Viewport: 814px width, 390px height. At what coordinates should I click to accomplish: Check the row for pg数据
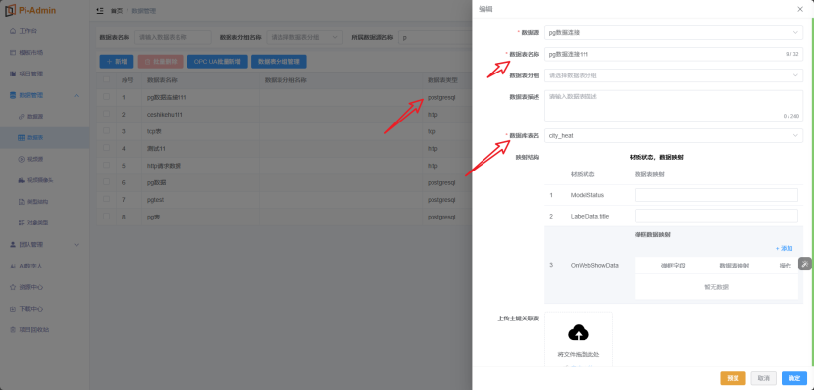tap(107, 182)
